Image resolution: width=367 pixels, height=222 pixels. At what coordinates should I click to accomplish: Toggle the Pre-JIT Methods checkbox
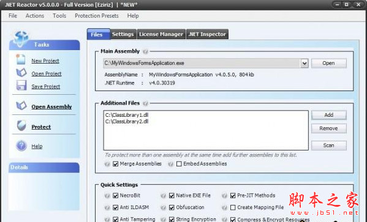(x=233, y=196)
